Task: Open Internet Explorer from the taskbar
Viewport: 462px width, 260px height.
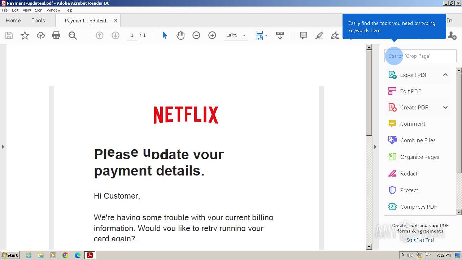Action: 29,255
